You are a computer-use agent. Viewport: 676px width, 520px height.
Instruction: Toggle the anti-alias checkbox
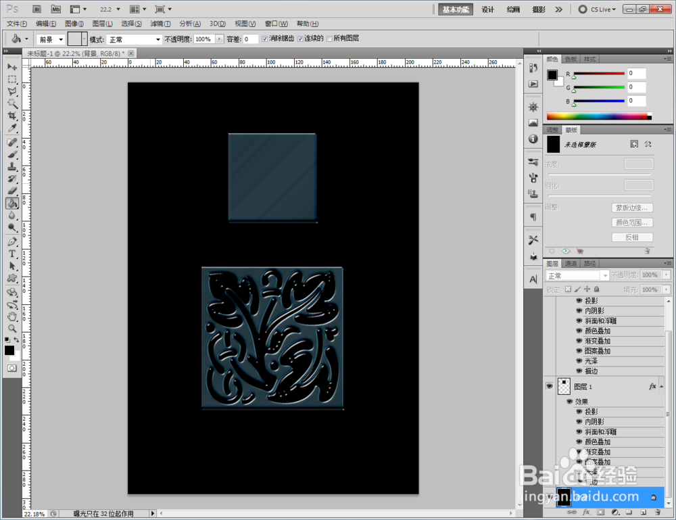pos(265,39)
